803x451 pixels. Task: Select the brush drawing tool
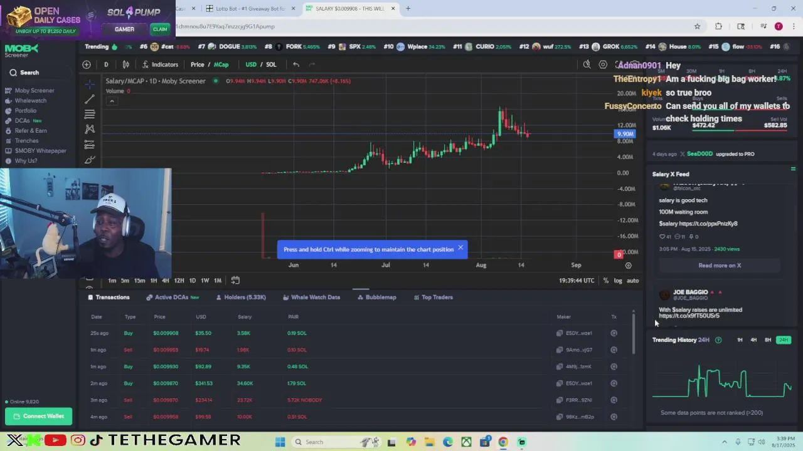[90, 160]
